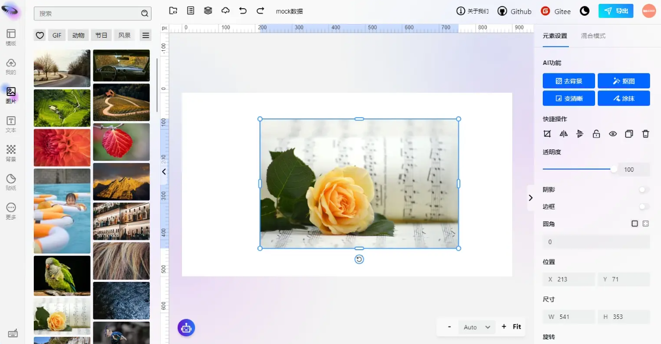Collapse the right settings panel arrow
The width and height of the screenshot is (661, 344).
tap(531, 198)
